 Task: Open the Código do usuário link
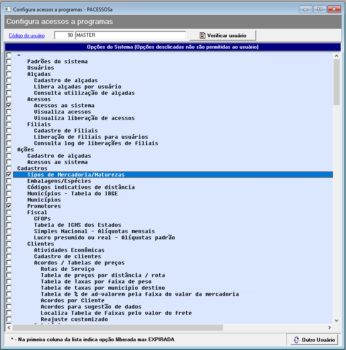point(26,36)
